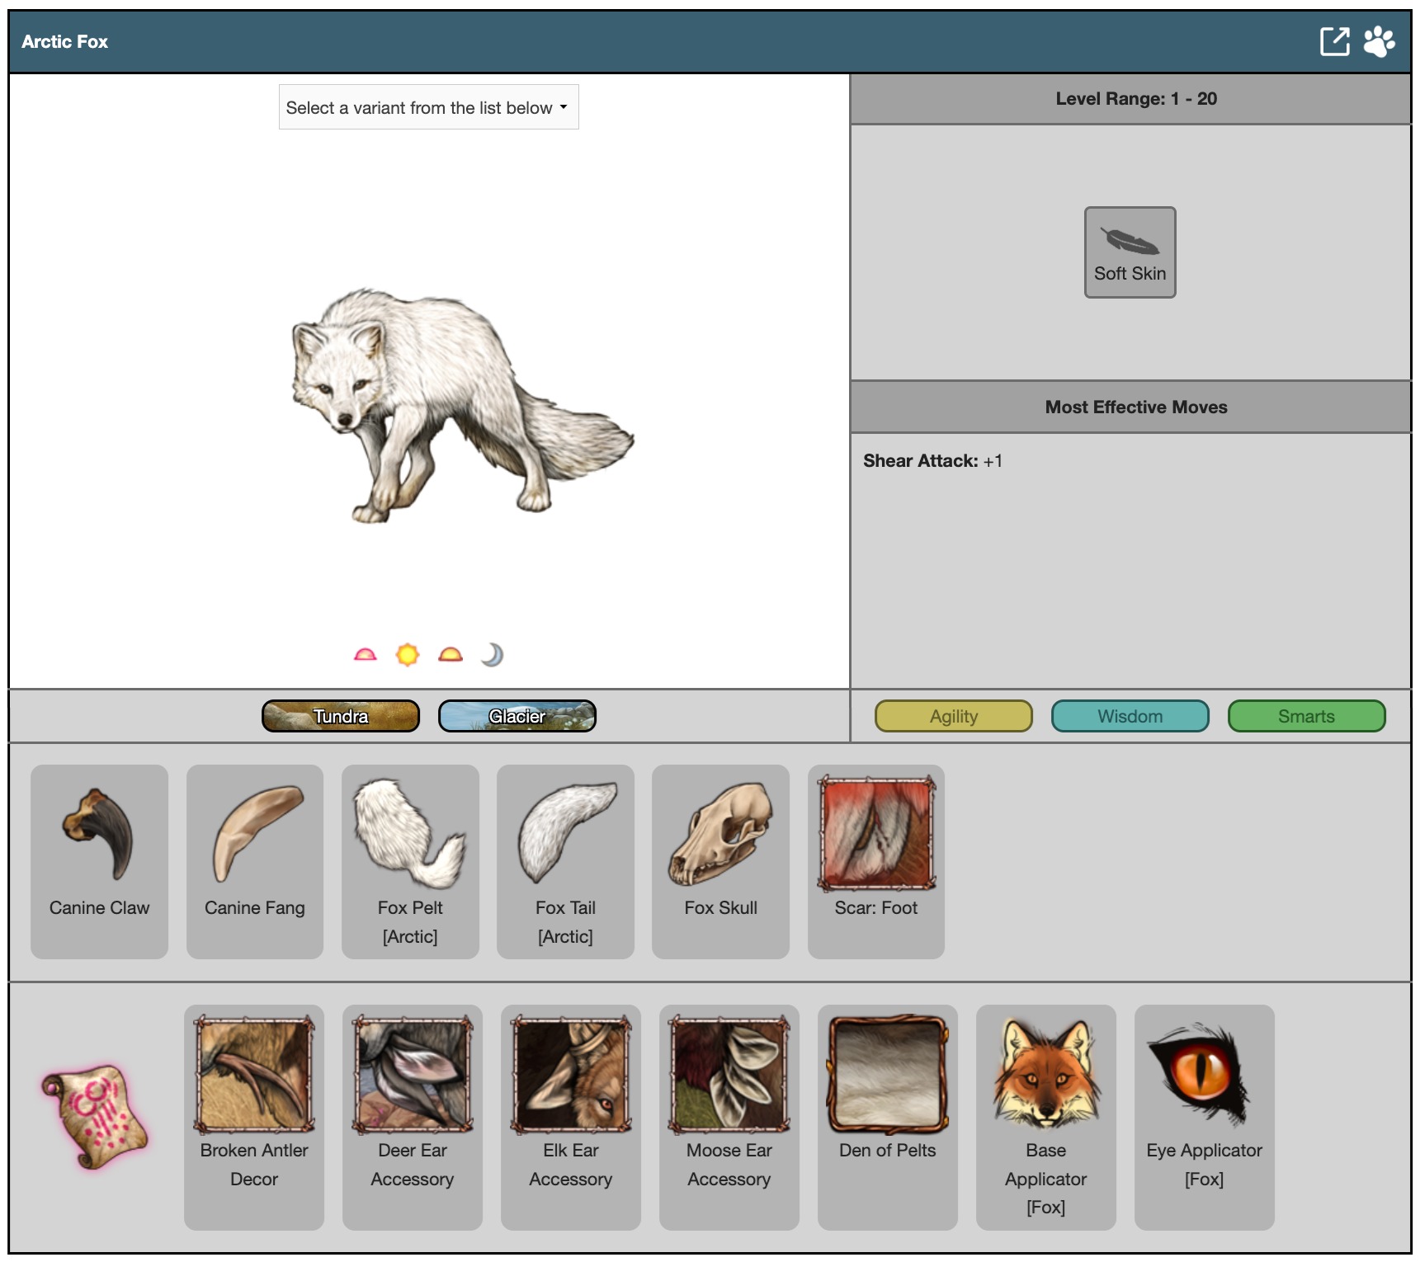
Task: Switch to the night moon time icon
Action: [x=493, y=655]
